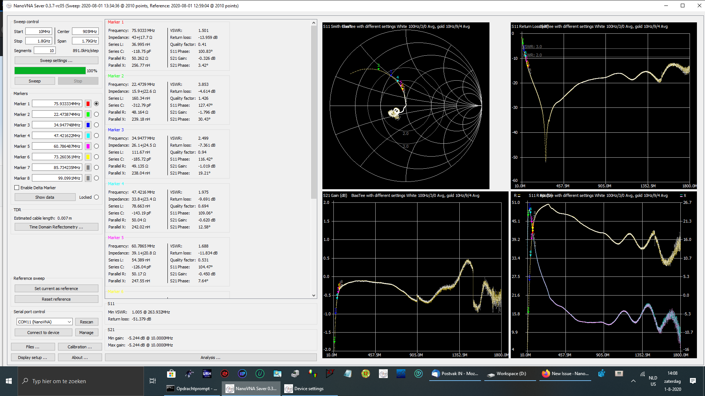Toggle the Locked marker radio button
Viewport: 705px width, 396px height.
(x=96, y=197)
